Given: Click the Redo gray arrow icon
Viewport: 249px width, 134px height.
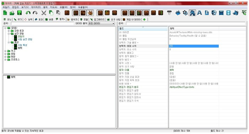Looking at the screenshot, I should click(35, 13).
